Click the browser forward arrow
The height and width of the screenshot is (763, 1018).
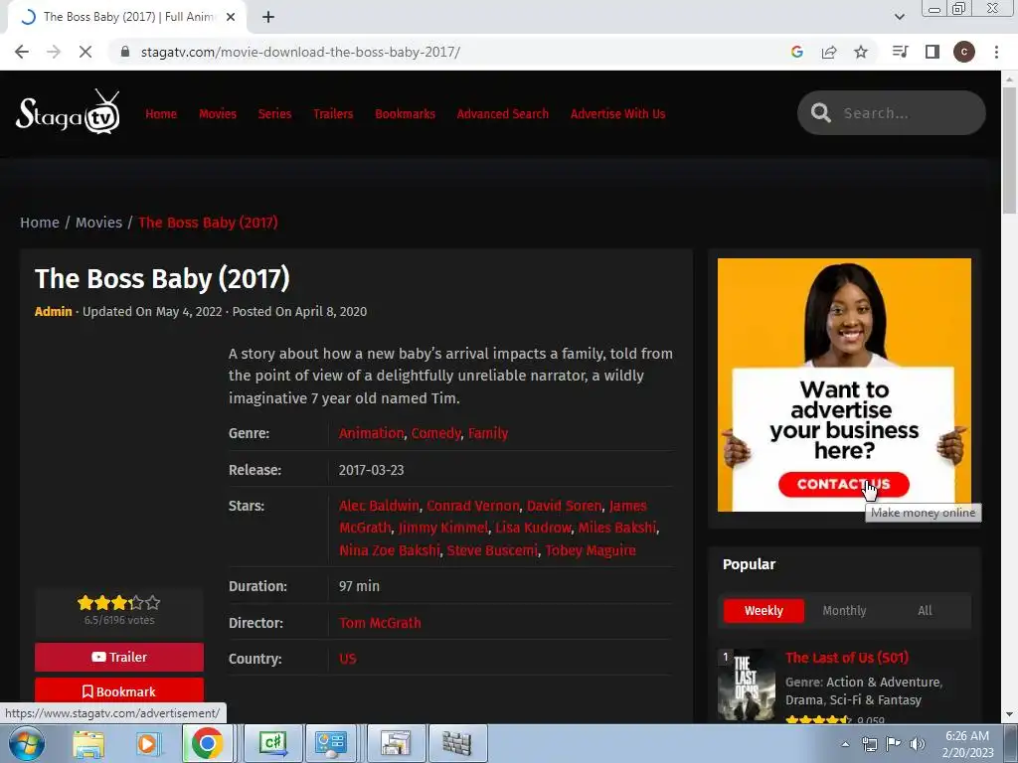point(54,52)
